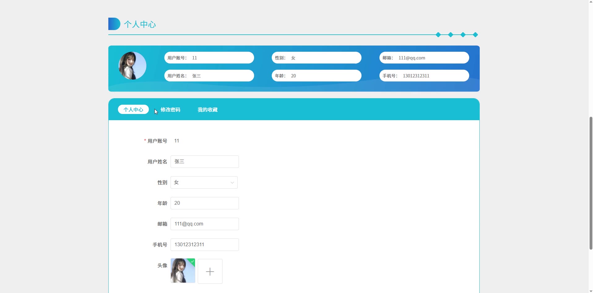This screenshot has width=593, height=293.
Task: Click the scrollbar down arrow
Action: [591, 291]
